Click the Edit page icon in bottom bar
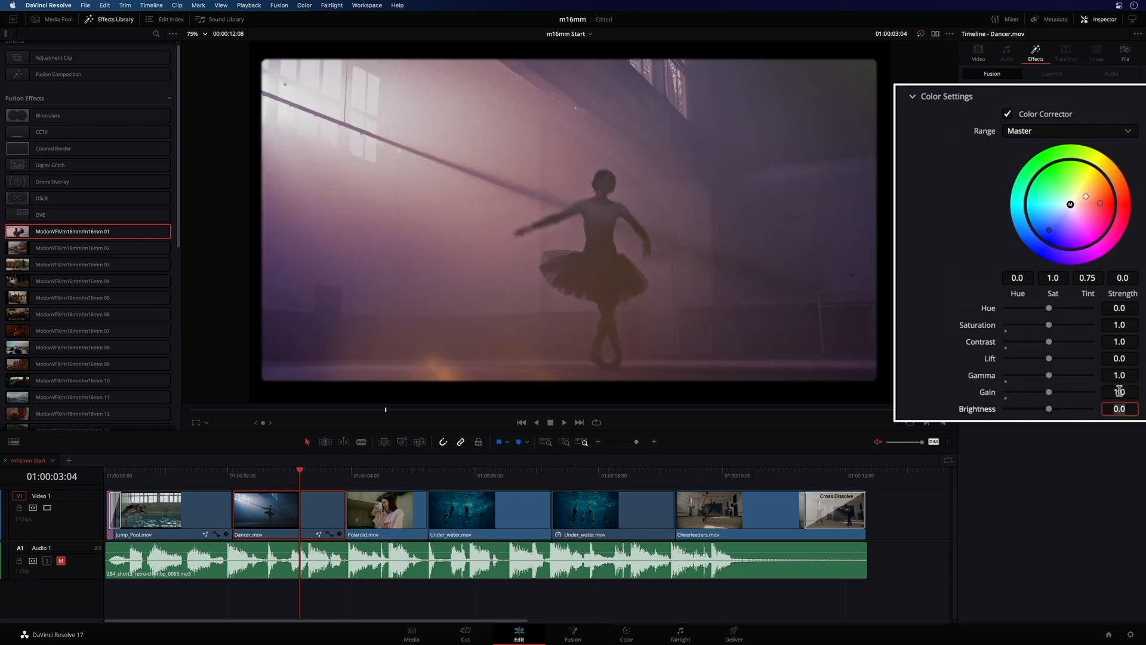Screen dimensions: 1146x645 tap(519, 634)
